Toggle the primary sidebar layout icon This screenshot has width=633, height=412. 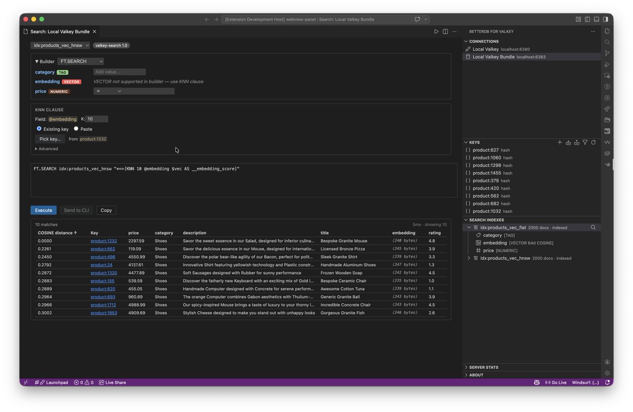point(588,20)
